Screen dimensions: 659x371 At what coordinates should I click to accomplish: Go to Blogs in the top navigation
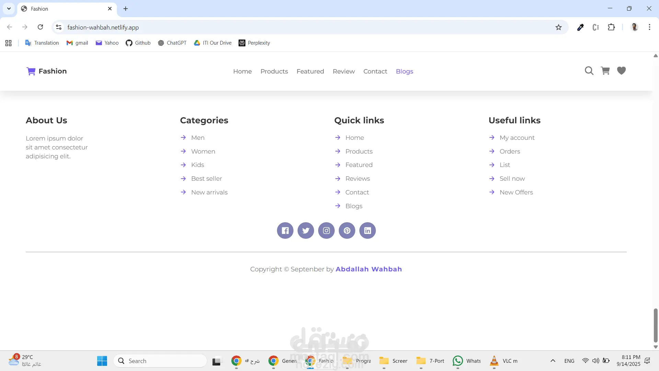(404, 71)
